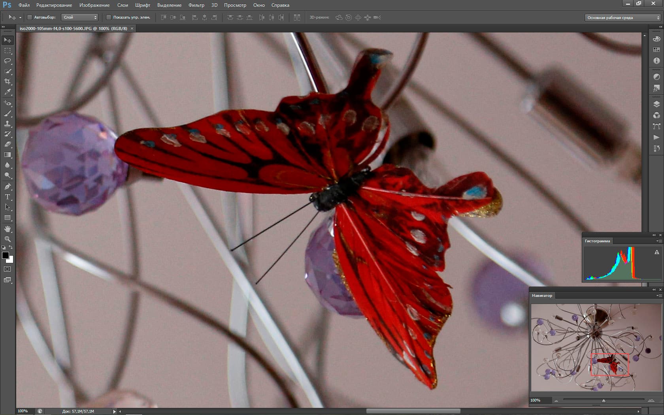
Task: Enable the Автовыбор checkbox
Action: [30, 17]
